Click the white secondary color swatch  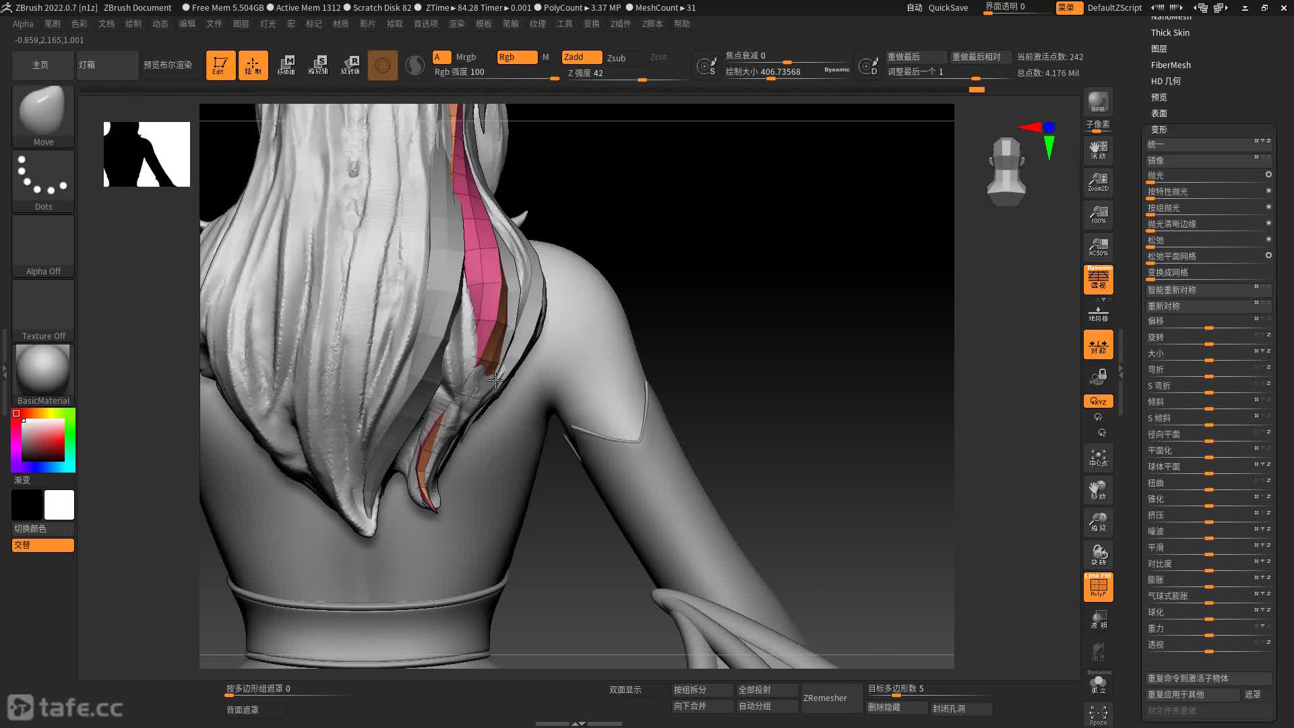(x=59, y=505)
